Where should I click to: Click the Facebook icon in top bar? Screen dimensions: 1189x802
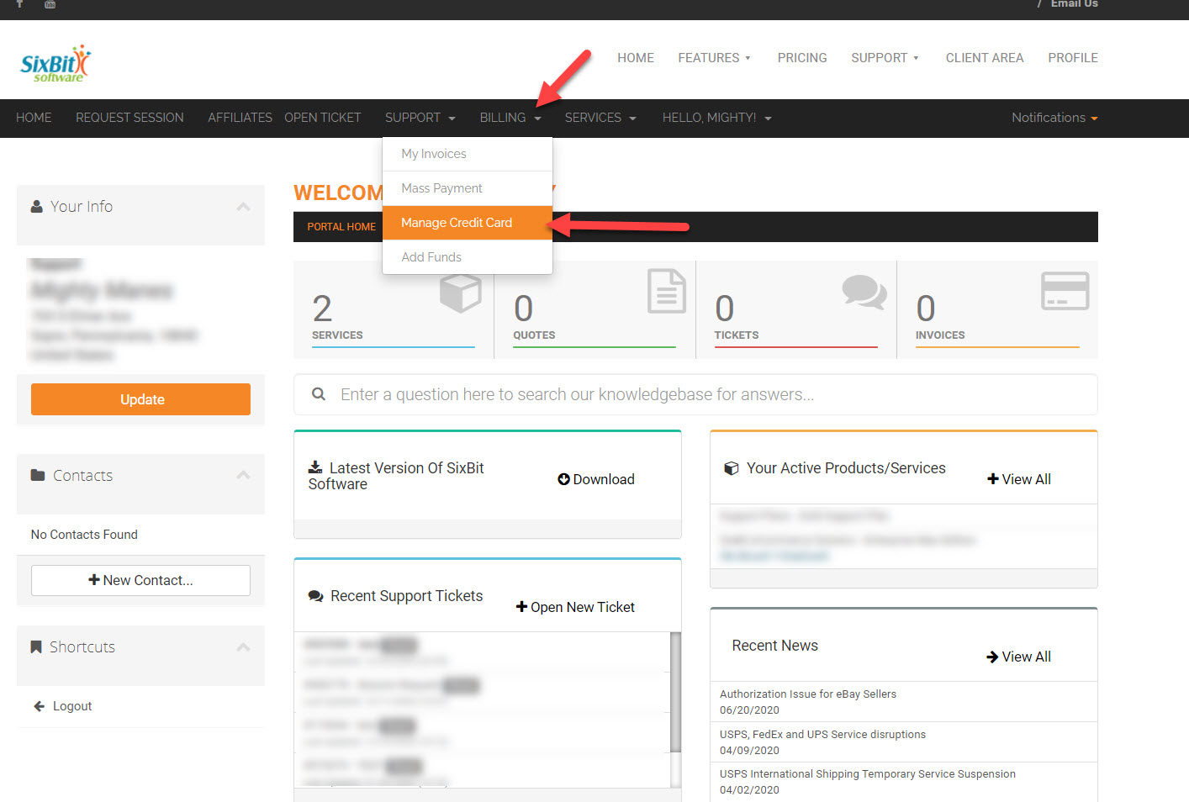[20, 4]
